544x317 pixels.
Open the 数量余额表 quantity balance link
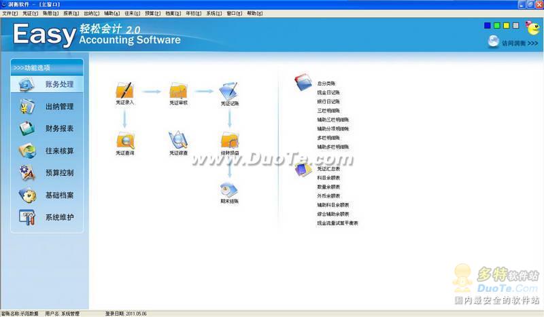pyautogui.click(x=328, y=187)
